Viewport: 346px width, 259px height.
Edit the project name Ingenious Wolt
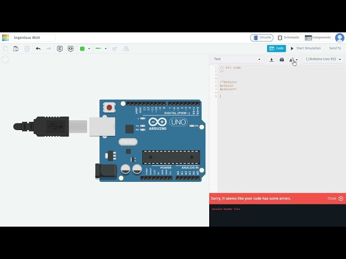(34, 38)
